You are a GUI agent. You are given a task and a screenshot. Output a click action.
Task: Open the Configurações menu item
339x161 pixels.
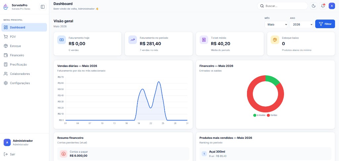click(24, 83)
